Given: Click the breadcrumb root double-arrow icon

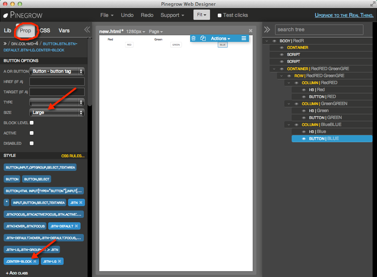Looking at the screenshot, I should point(5,43).
